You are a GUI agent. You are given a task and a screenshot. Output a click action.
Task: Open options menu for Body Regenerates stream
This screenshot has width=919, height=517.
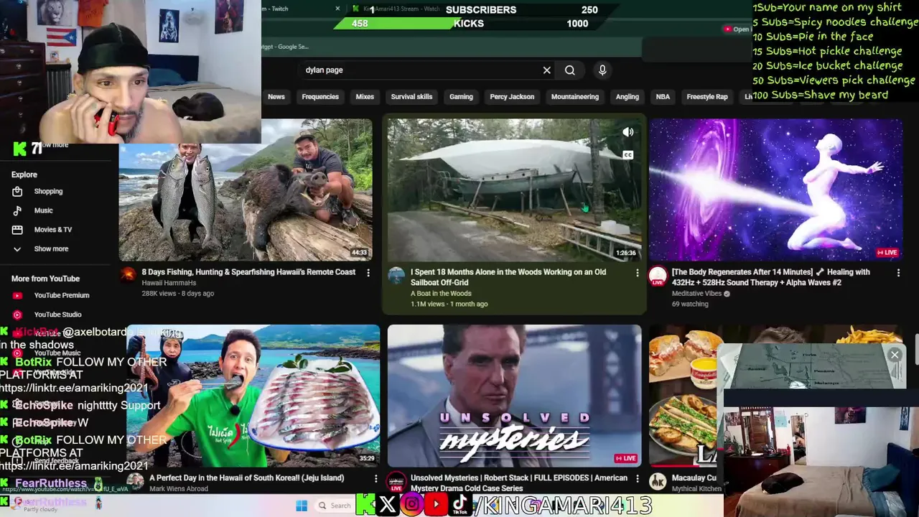tap(898, 273)
